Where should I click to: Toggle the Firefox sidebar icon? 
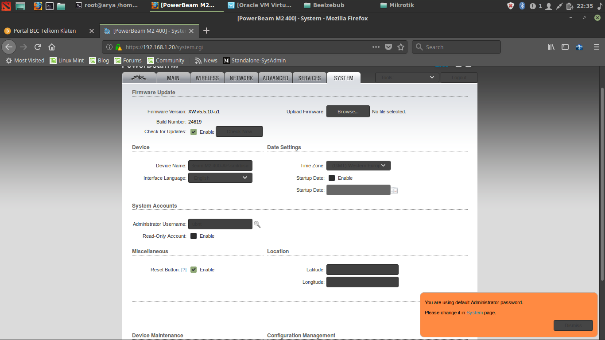pyautogui.click(x=565, y=47)
